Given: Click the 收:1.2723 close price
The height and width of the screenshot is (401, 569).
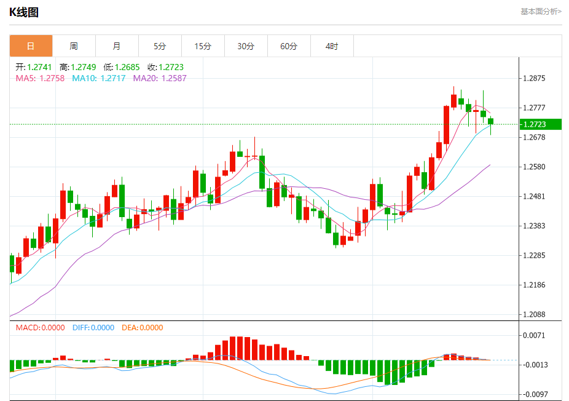Looking at the screenshot, I should pyautogui.click(x=165, y=67).
